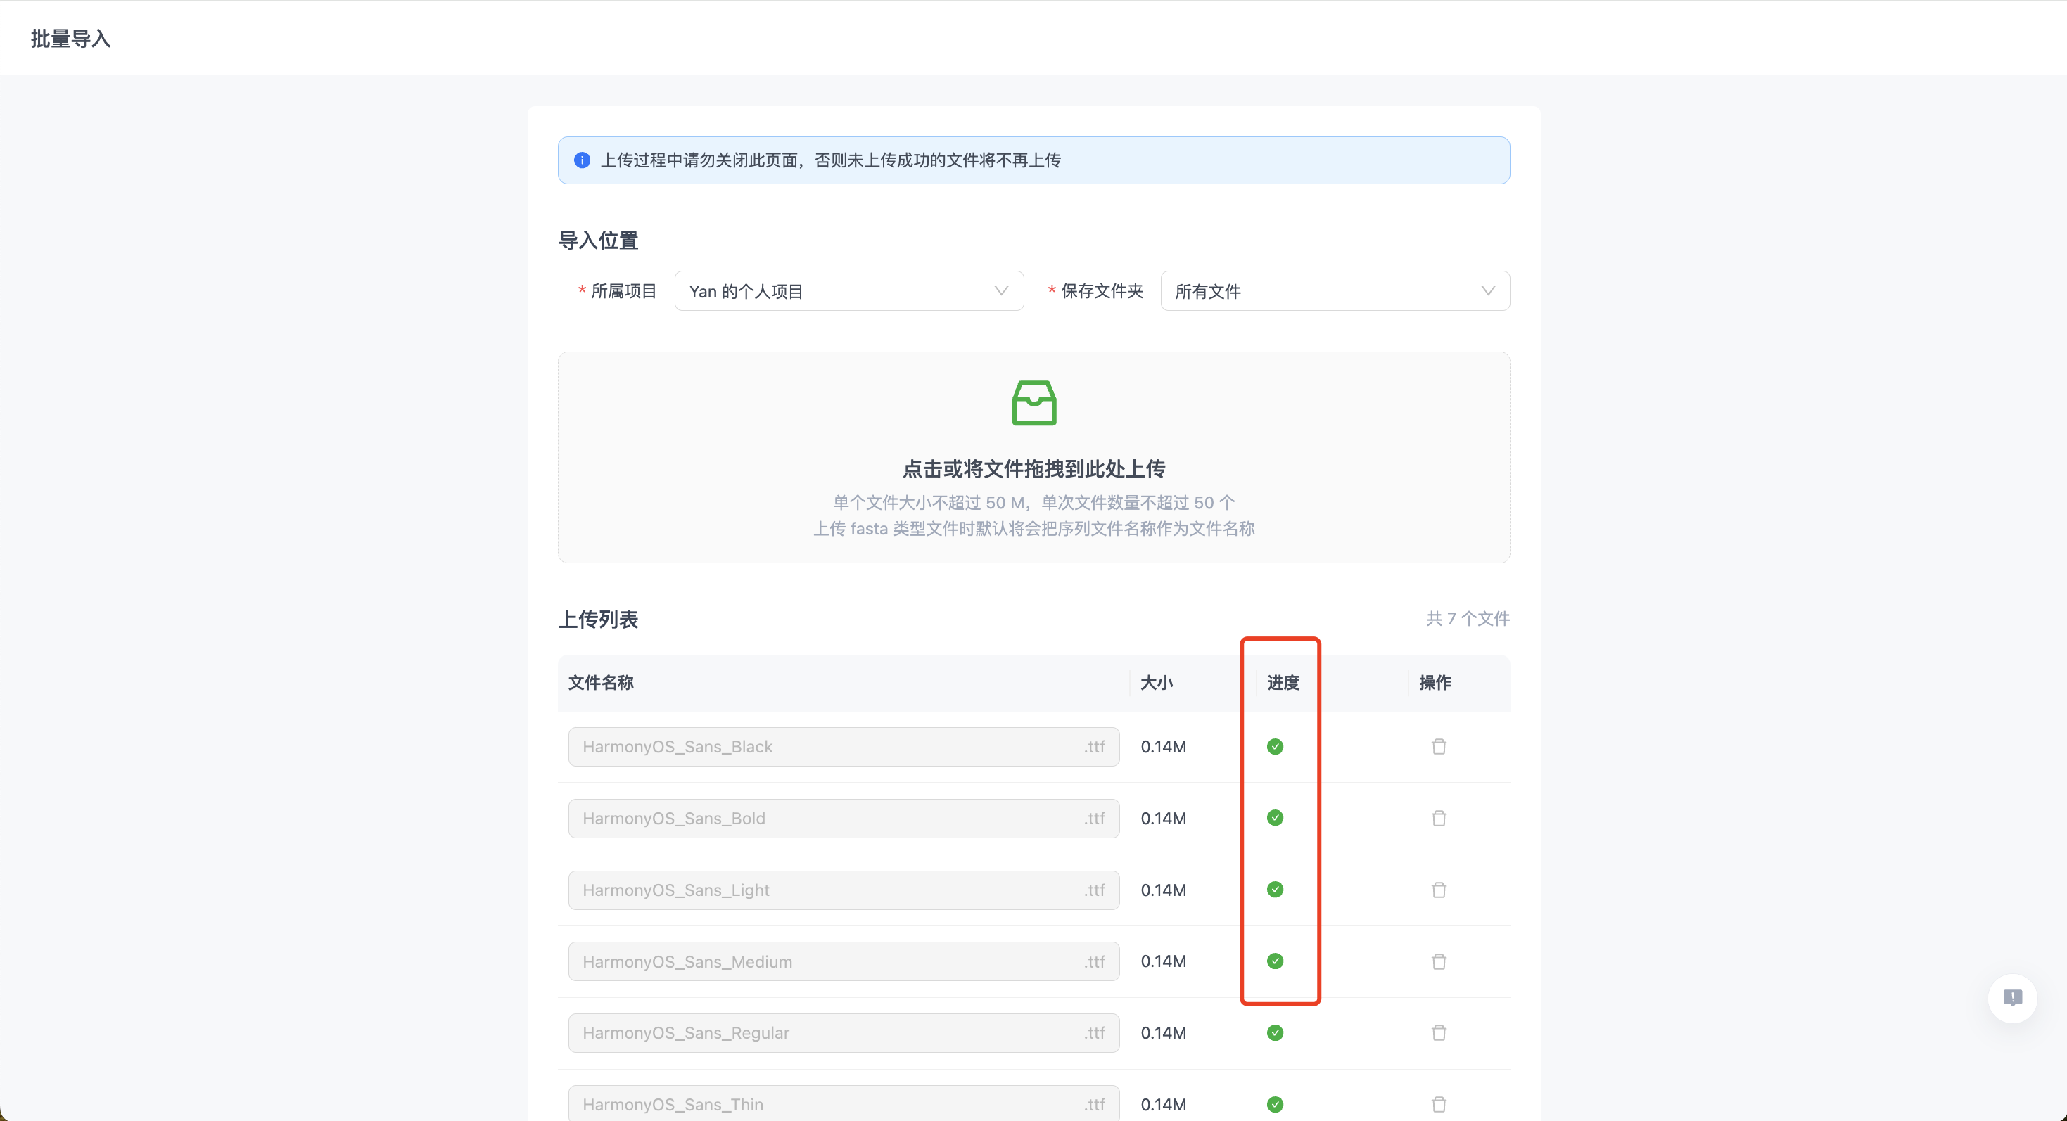Click the 点击或将文件拖拽到此处上传 upload area

1033,468
